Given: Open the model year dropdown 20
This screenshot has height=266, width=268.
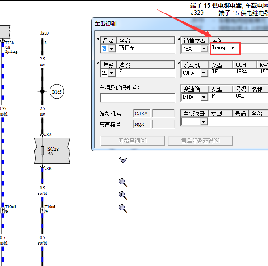Looking at the screenshot, I should tap(111, 73).
